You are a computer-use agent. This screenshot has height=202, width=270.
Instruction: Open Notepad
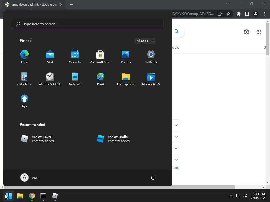(75, 79)
